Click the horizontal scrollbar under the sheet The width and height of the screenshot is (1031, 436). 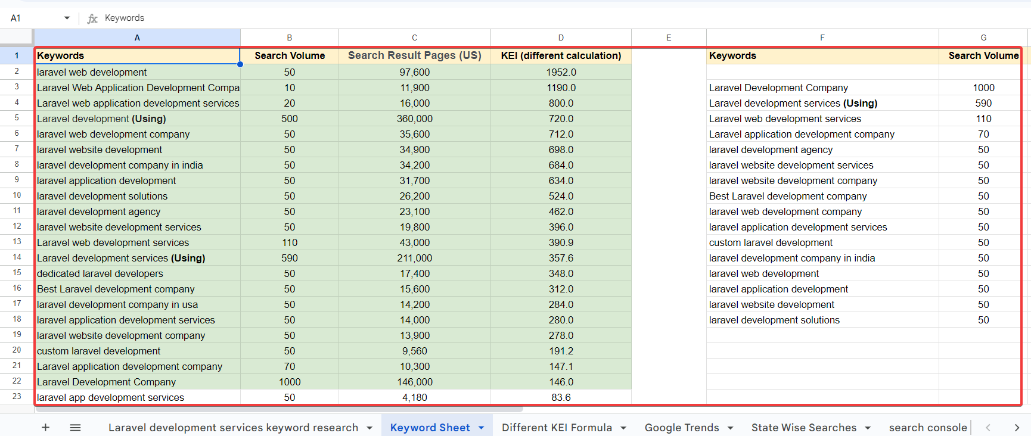pos(279,409)
